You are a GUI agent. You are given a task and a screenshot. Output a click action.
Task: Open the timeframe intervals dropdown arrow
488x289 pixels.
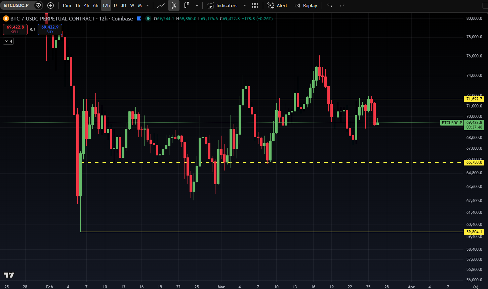coord(148,5)
